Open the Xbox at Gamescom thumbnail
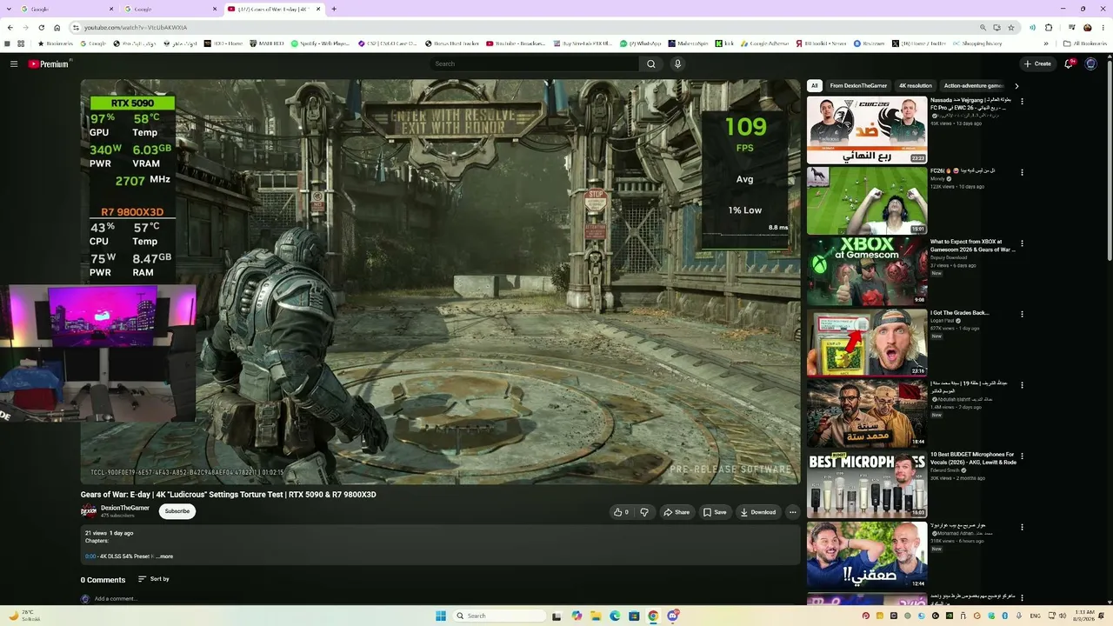1113x626 pixels. (x=867, y=271)
